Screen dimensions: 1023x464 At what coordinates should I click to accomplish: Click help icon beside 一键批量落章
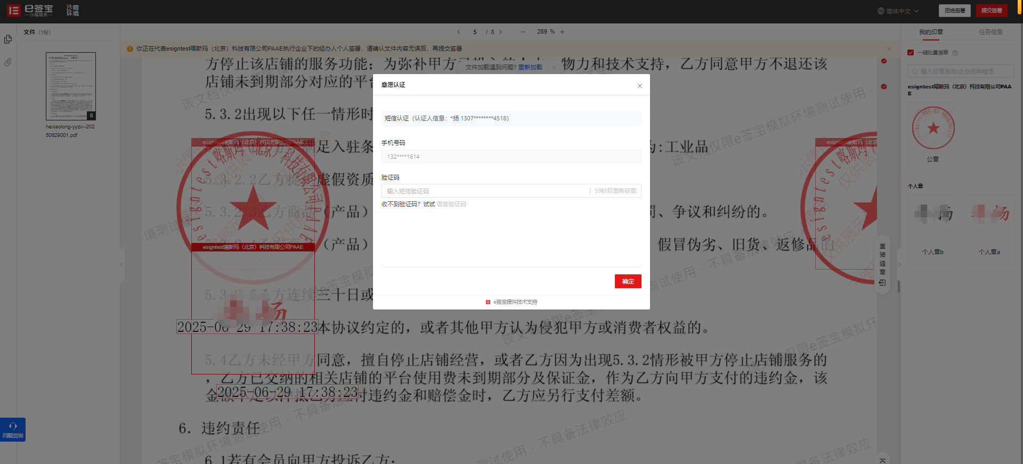(x=955, y=53)
